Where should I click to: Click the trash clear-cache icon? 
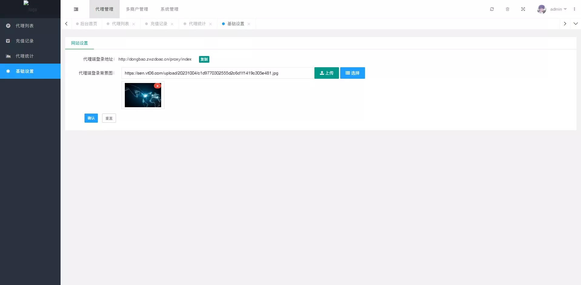point(507,9)
